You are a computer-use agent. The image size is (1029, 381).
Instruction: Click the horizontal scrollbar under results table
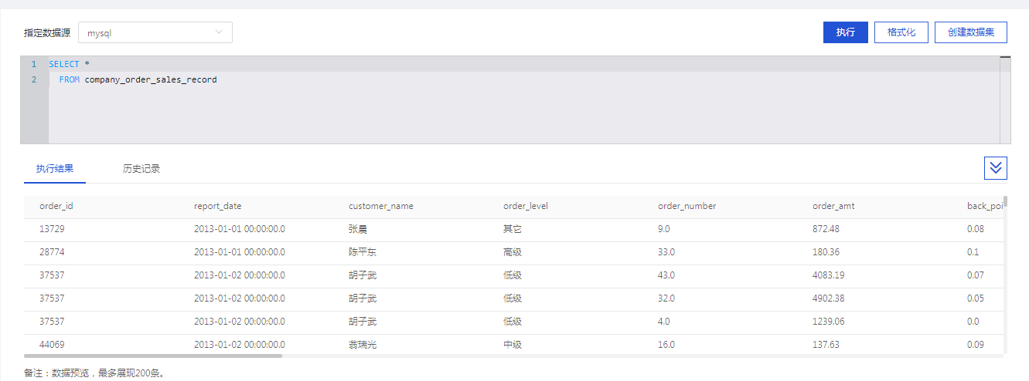pos(153,356)
